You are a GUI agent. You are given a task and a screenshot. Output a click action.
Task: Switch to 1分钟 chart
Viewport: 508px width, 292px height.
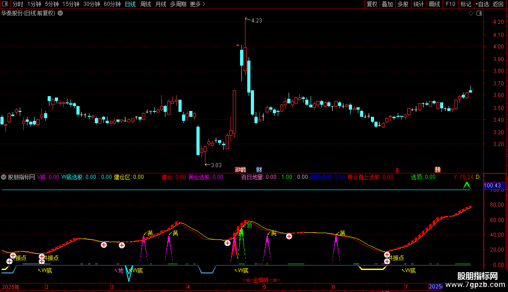34,4
